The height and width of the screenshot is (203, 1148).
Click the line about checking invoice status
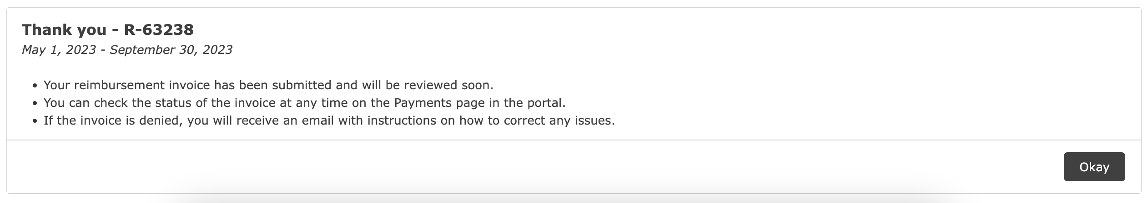pos(304,103)
